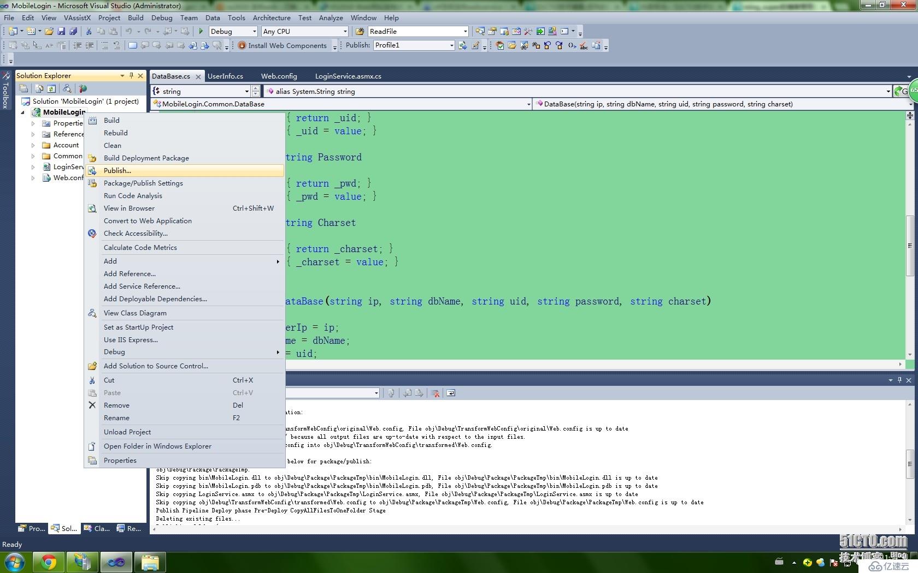Click the Output panel vertical scrollbar
918x573 pixels.
click(910, 464)
